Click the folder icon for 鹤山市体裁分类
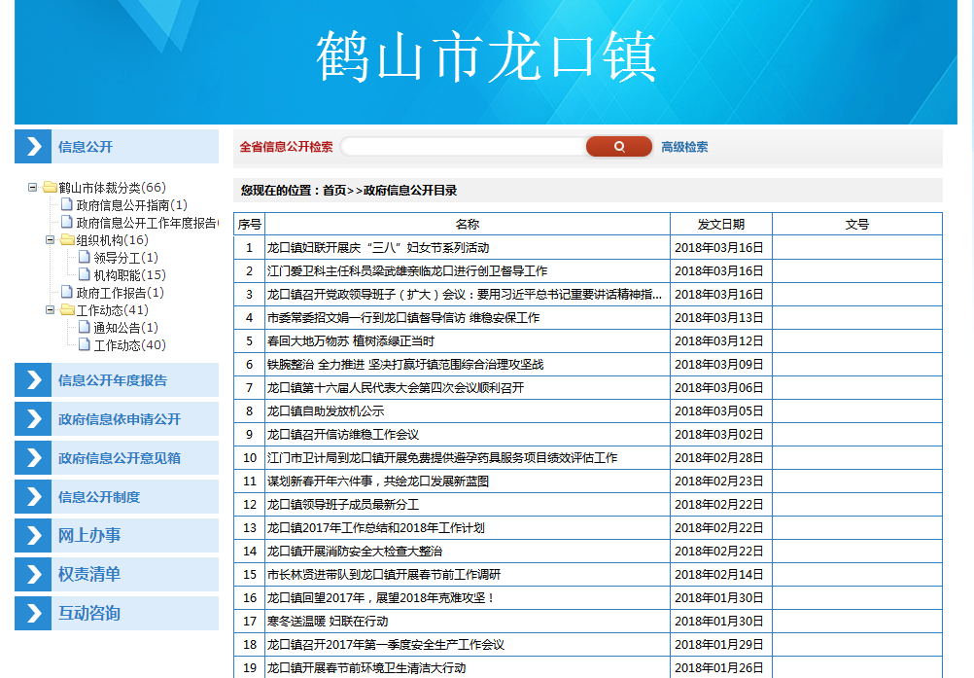This screenshot has width=974, height=678. point(50,188)
